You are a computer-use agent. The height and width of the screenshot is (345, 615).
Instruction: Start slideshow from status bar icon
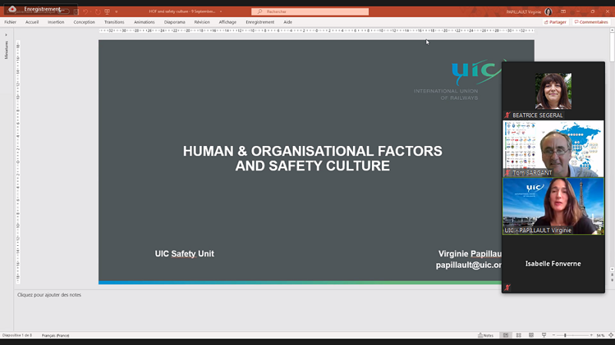(544, 335)
